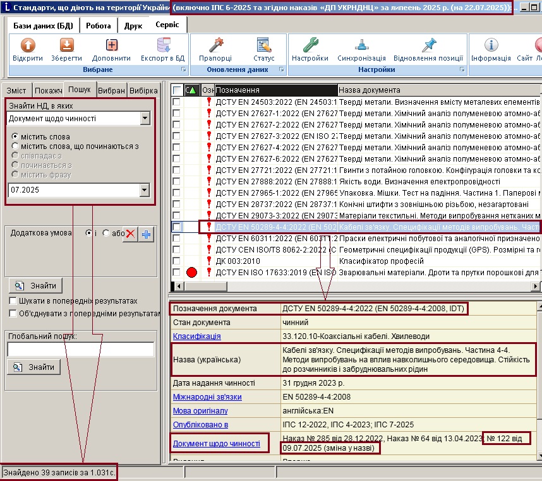Click the Синхронізація icon

[x=361, y=45]
